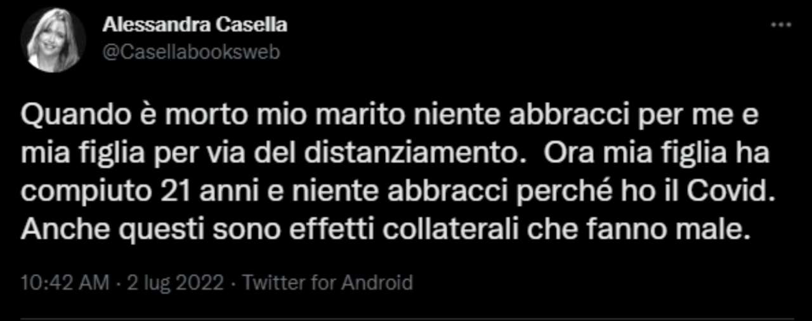Open the Alessandra Casella display name link
The image size is (812, 321).
click(x=195, y=25)
